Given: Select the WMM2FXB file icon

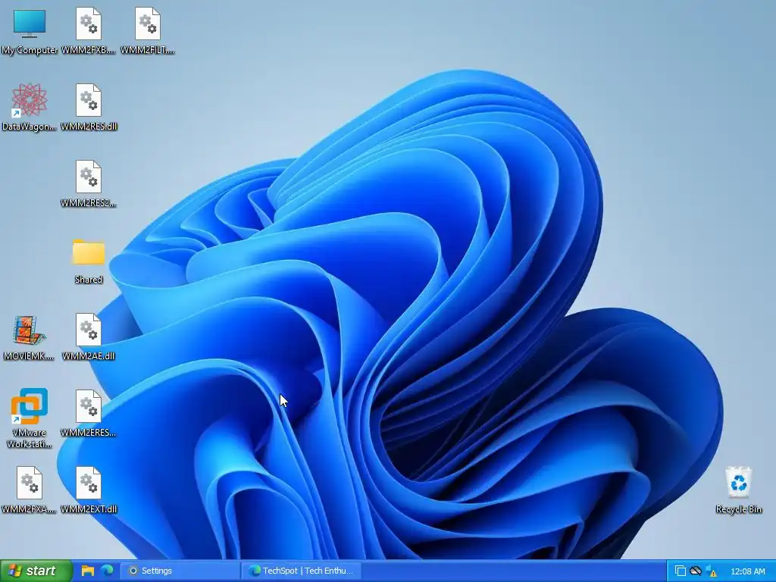Looking at the screenshot, I should (89, 30).
